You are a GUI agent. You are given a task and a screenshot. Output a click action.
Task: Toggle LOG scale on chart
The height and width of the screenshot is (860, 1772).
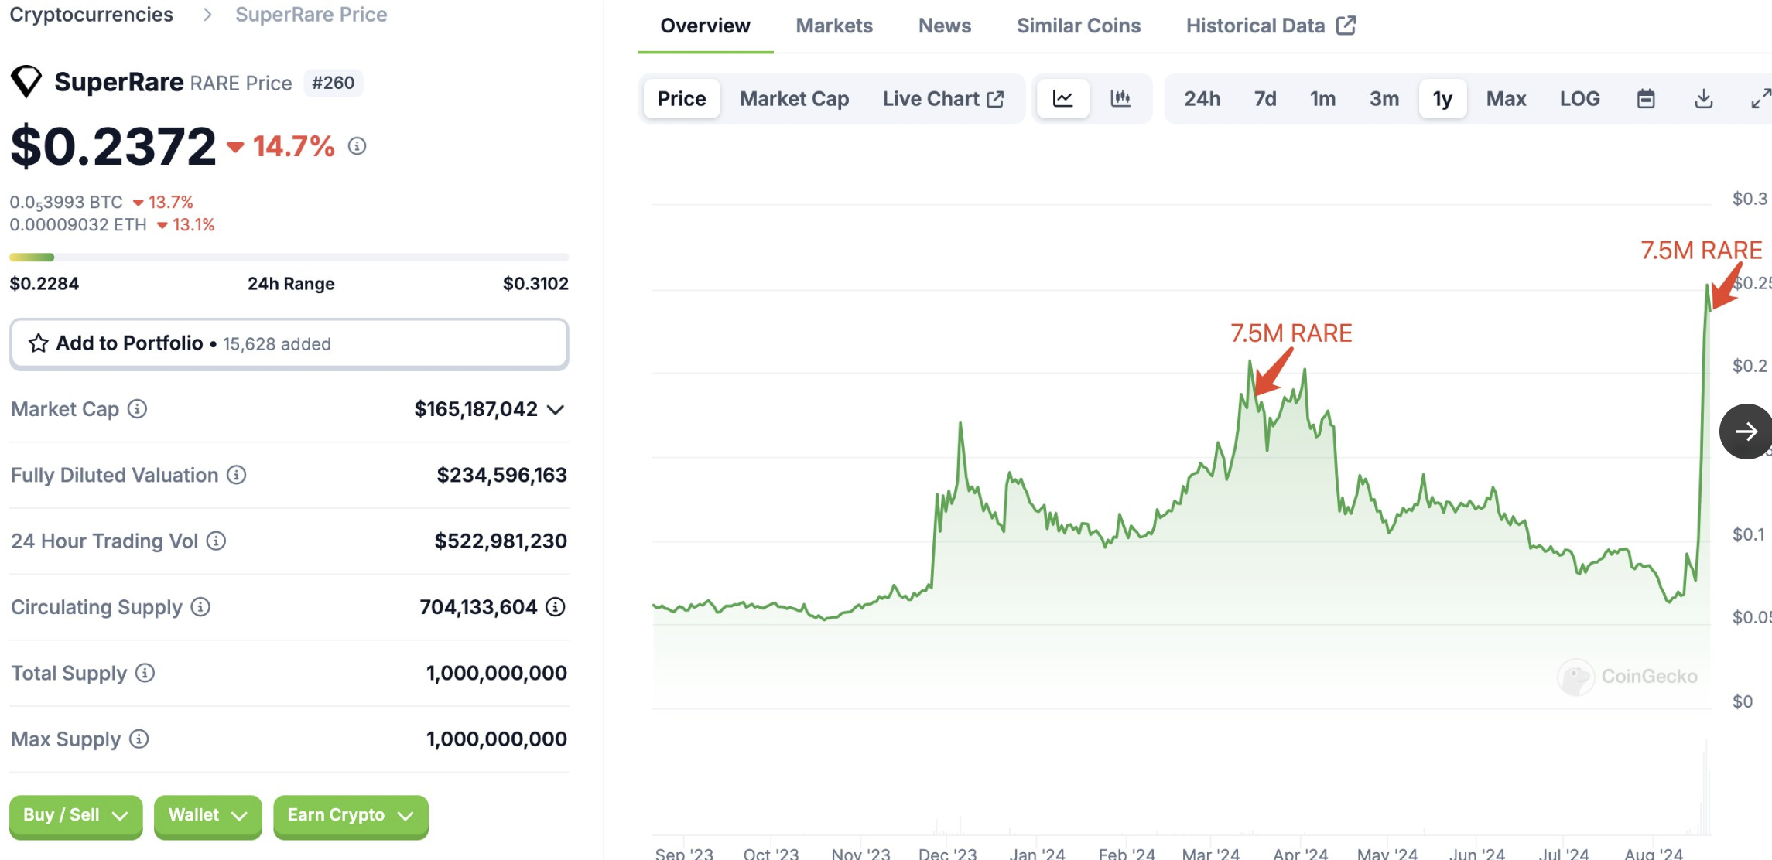1579,98
